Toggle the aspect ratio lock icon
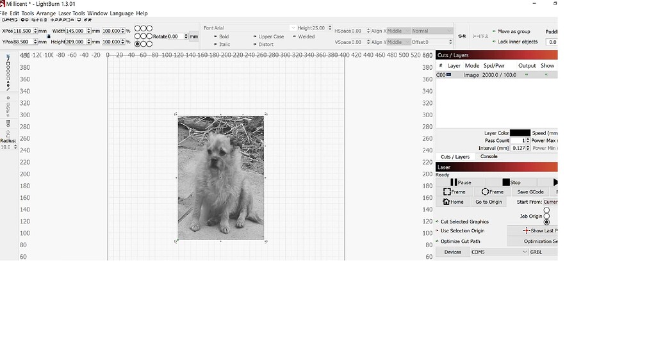Image resolution: width=656 pixels, height=349 pixels. tap(49, 37)
